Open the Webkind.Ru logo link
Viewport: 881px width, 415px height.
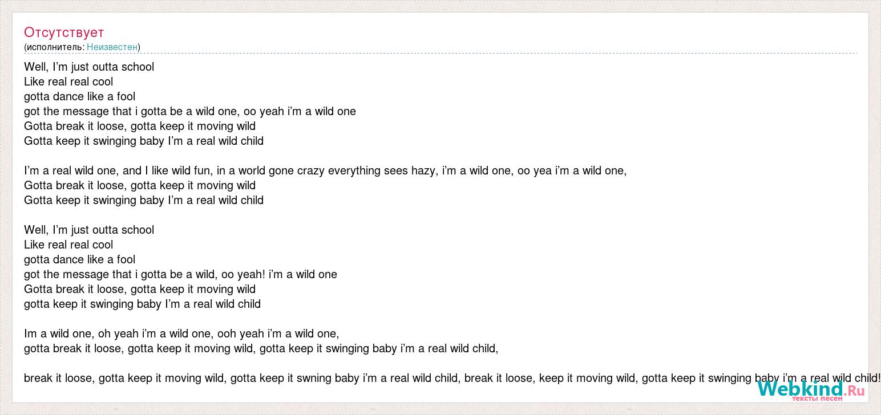coord(811,389)
